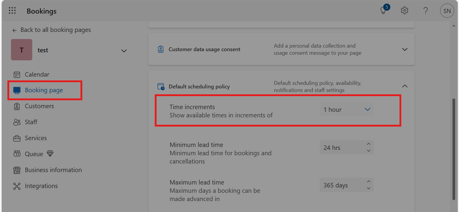Click the lightbulb tips icon
The width and height of the screenshot is (459, 212).
[x=383, y=11]
